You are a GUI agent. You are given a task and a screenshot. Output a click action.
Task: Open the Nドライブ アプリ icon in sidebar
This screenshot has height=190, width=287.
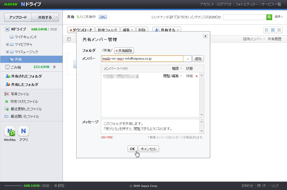(24, 131)
